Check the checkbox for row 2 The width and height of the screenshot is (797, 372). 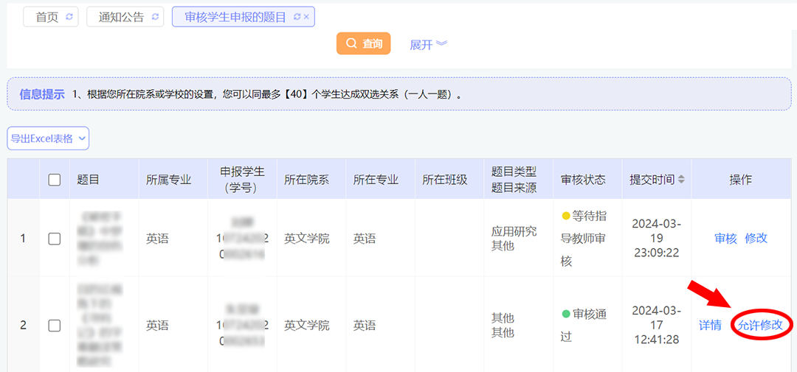(55, 325)
